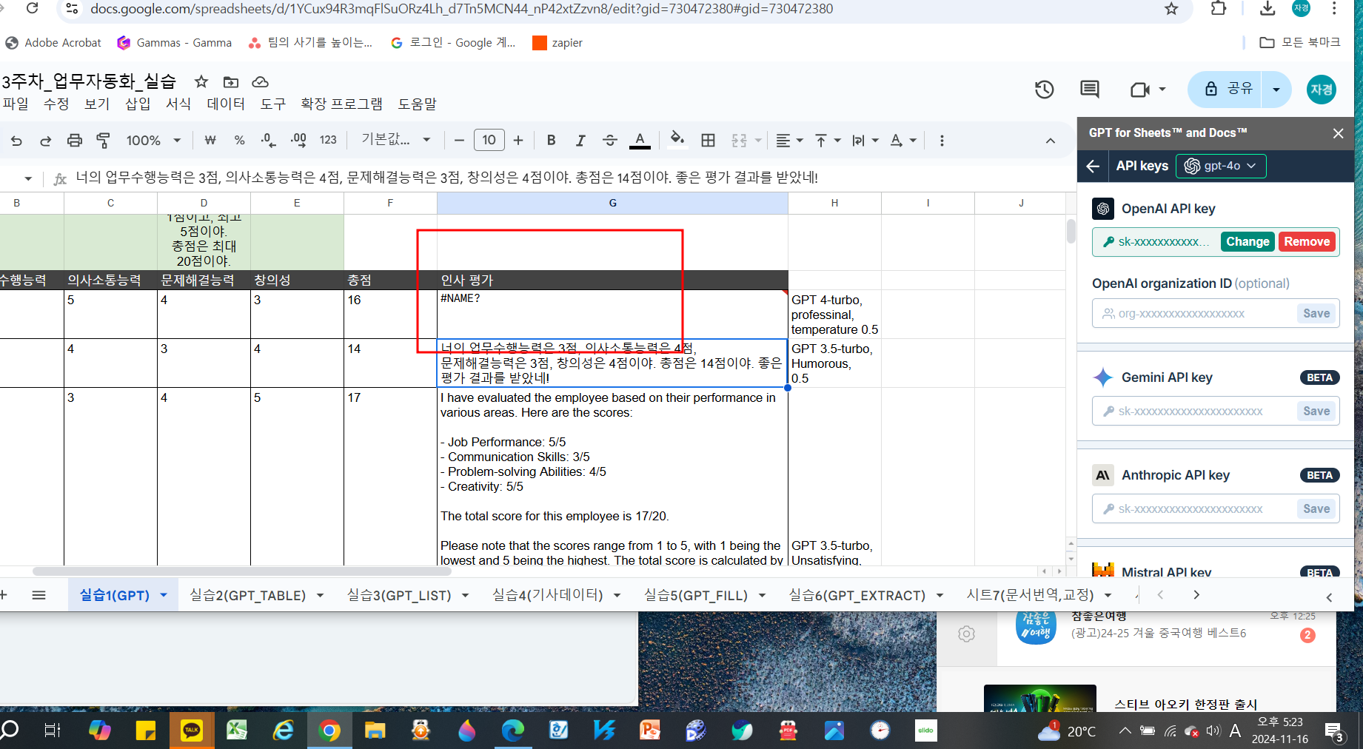Apply percent format to the cell
This screenshot has width=1363, height=749.
click(x=239, y=141)
